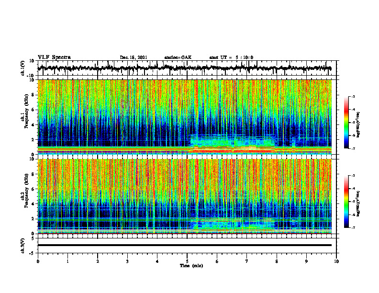Viewport: 379px width, 293px height.
Task: Click the ch.3 flat black trace line
Action: 185,245
